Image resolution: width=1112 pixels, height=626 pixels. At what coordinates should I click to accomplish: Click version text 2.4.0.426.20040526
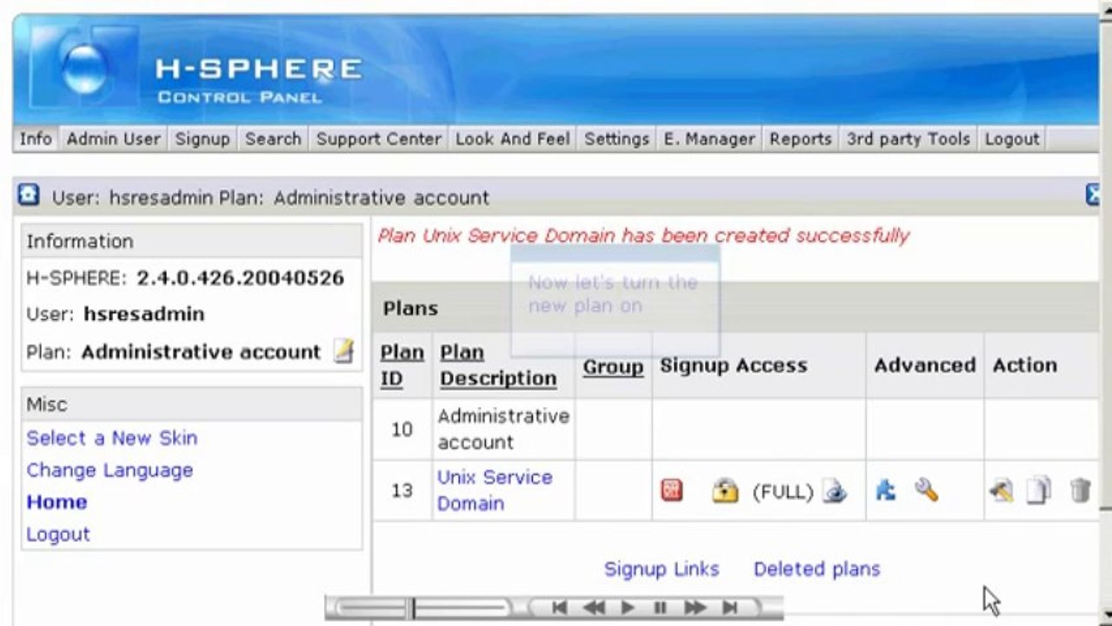[240, 278]
